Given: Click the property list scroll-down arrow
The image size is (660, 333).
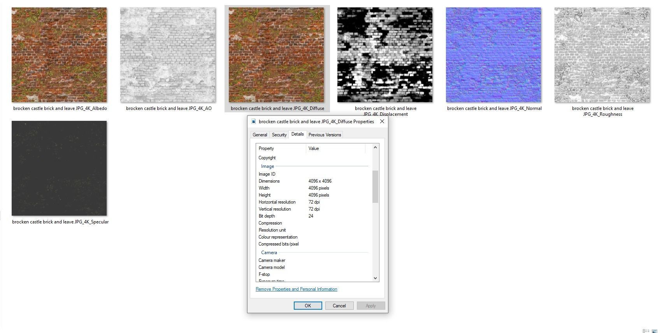Looking at the screenshot, I should click(x=375, y=278).
